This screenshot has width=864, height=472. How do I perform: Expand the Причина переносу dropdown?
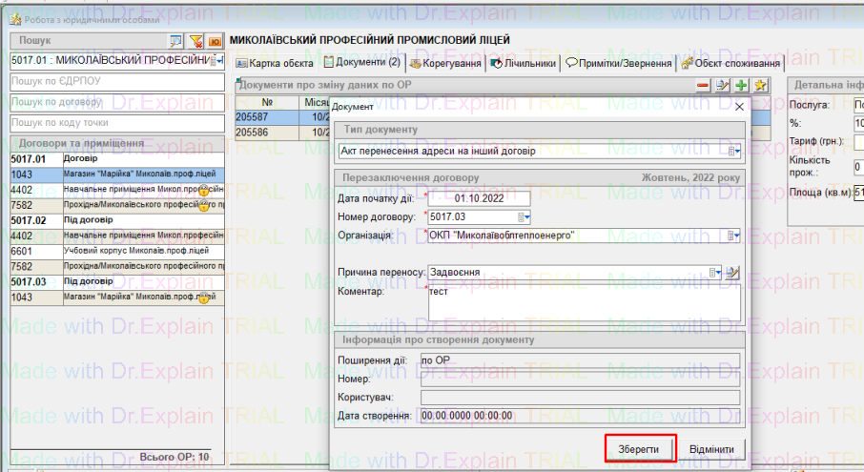coord(718,273)
